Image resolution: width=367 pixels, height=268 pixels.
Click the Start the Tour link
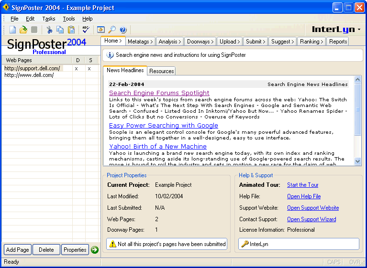coord(302,185)
